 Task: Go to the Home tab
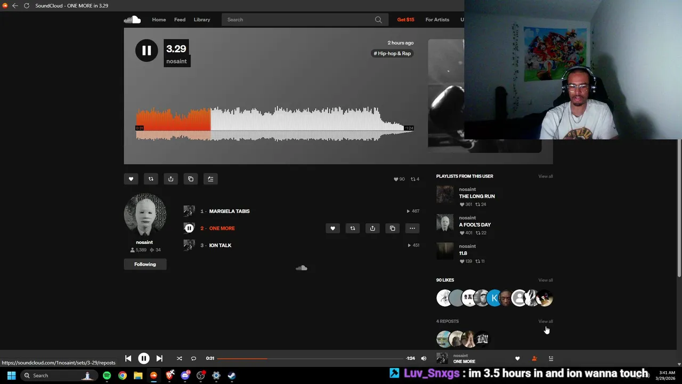(x=159, y=20)
